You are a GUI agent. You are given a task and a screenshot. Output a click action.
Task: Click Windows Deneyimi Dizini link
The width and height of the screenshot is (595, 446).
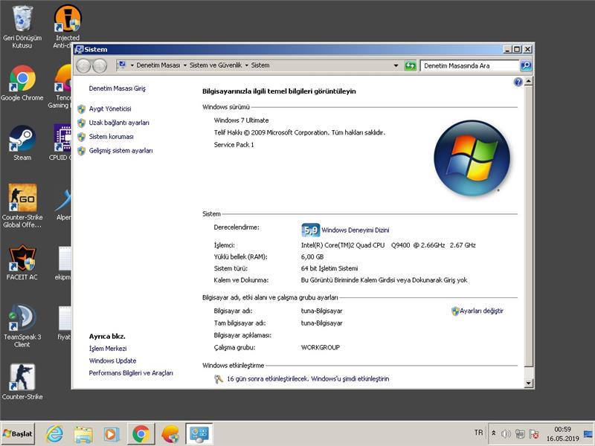click(356, 230)
